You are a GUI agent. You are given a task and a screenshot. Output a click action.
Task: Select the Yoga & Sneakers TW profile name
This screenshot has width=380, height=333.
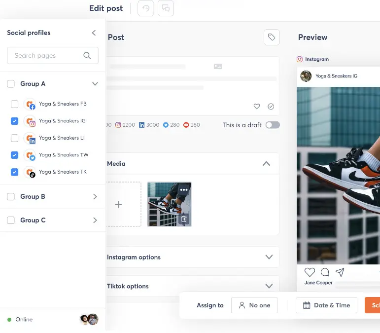point(64,155)
